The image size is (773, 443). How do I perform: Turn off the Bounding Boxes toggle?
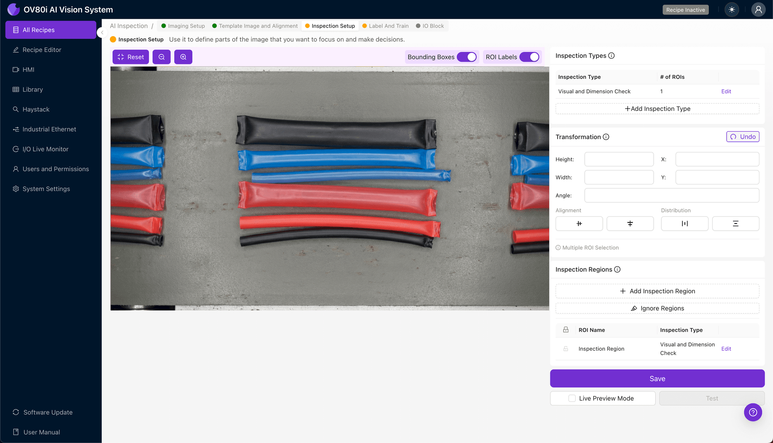467,57
